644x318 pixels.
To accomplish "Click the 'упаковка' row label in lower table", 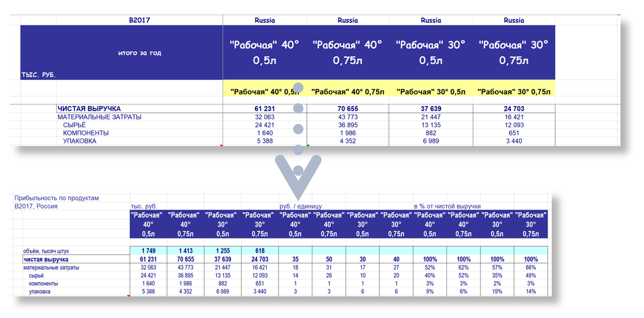I will 40,291.
